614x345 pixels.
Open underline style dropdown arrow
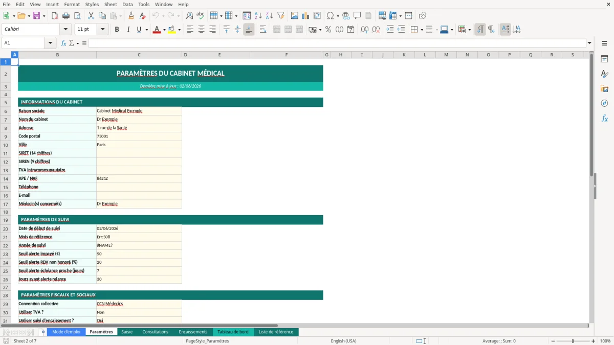pyautogui.click(x=146, y=30)
